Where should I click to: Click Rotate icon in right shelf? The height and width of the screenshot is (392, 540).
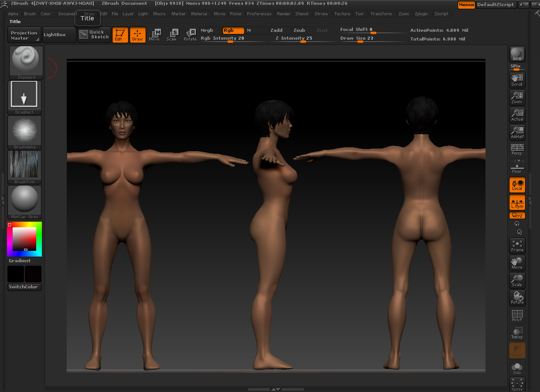517,298
